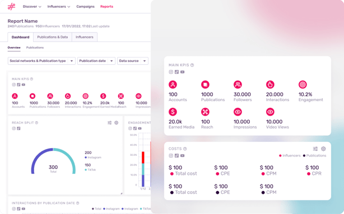Toggle TikTok series in interactions chart legend
Screen dimensions: 344x214
145,209
